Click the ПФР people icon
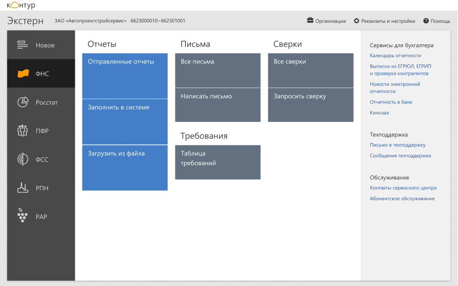The width and height of the screenshot is (458, 286). [x=22, y=131]
